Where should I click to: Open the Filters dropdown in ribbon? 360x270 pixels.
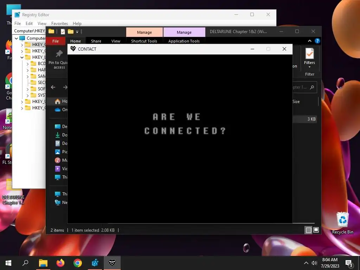309,58
